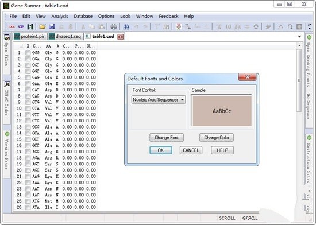Image resolution: width=316 pixels, height=225 pixels.
Task: Click the Change Font button
Action: coord(167,138)
